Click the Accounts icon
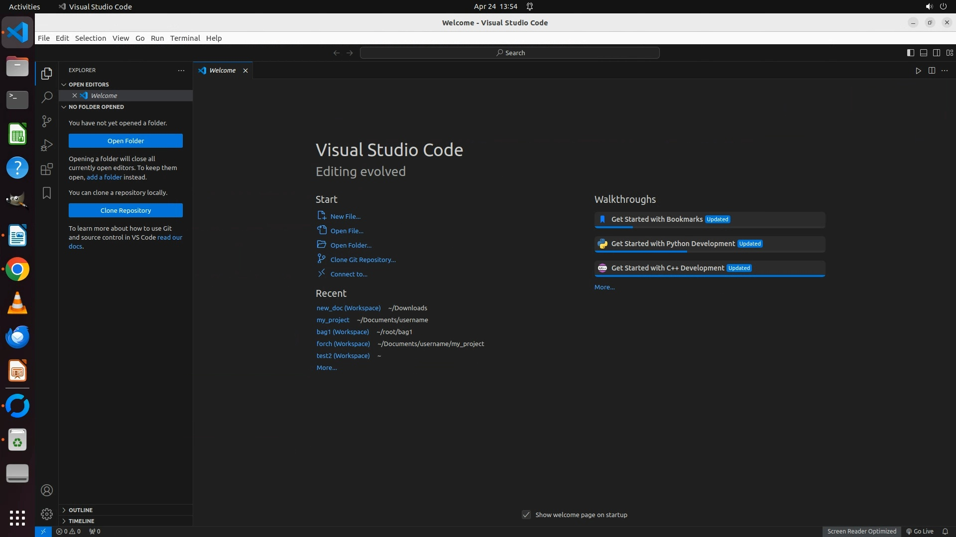956x537 pixels. point(47,490)
